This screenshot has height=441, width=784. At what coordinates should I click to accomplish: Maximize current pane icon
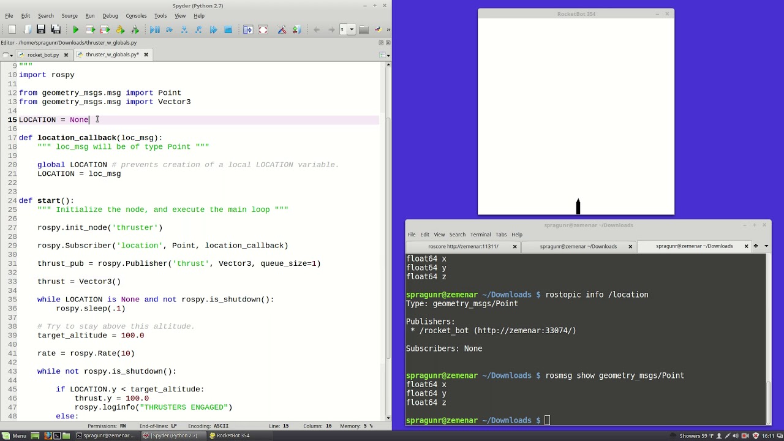pos(248,29)
